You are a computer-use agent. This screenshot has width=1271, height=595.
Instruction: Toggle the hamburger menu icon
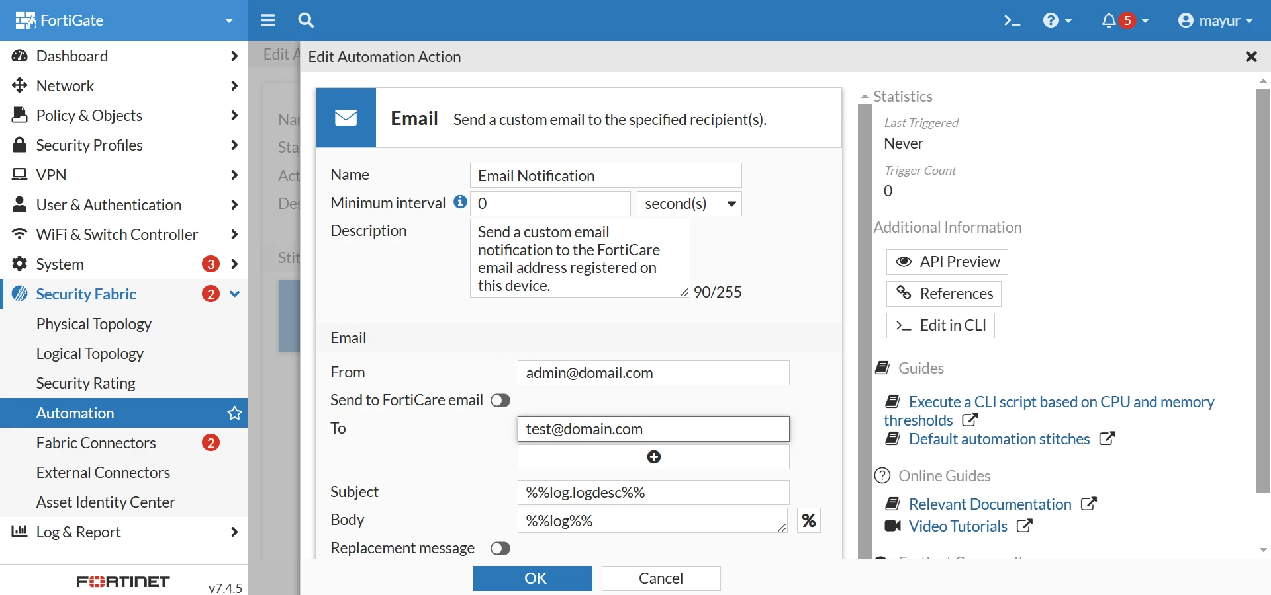pos(267,20)
